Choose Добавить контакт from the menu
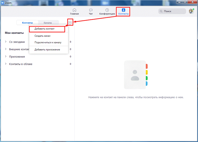Image resolution: width=198 pixels, height=142 pixels. point(44,29)
